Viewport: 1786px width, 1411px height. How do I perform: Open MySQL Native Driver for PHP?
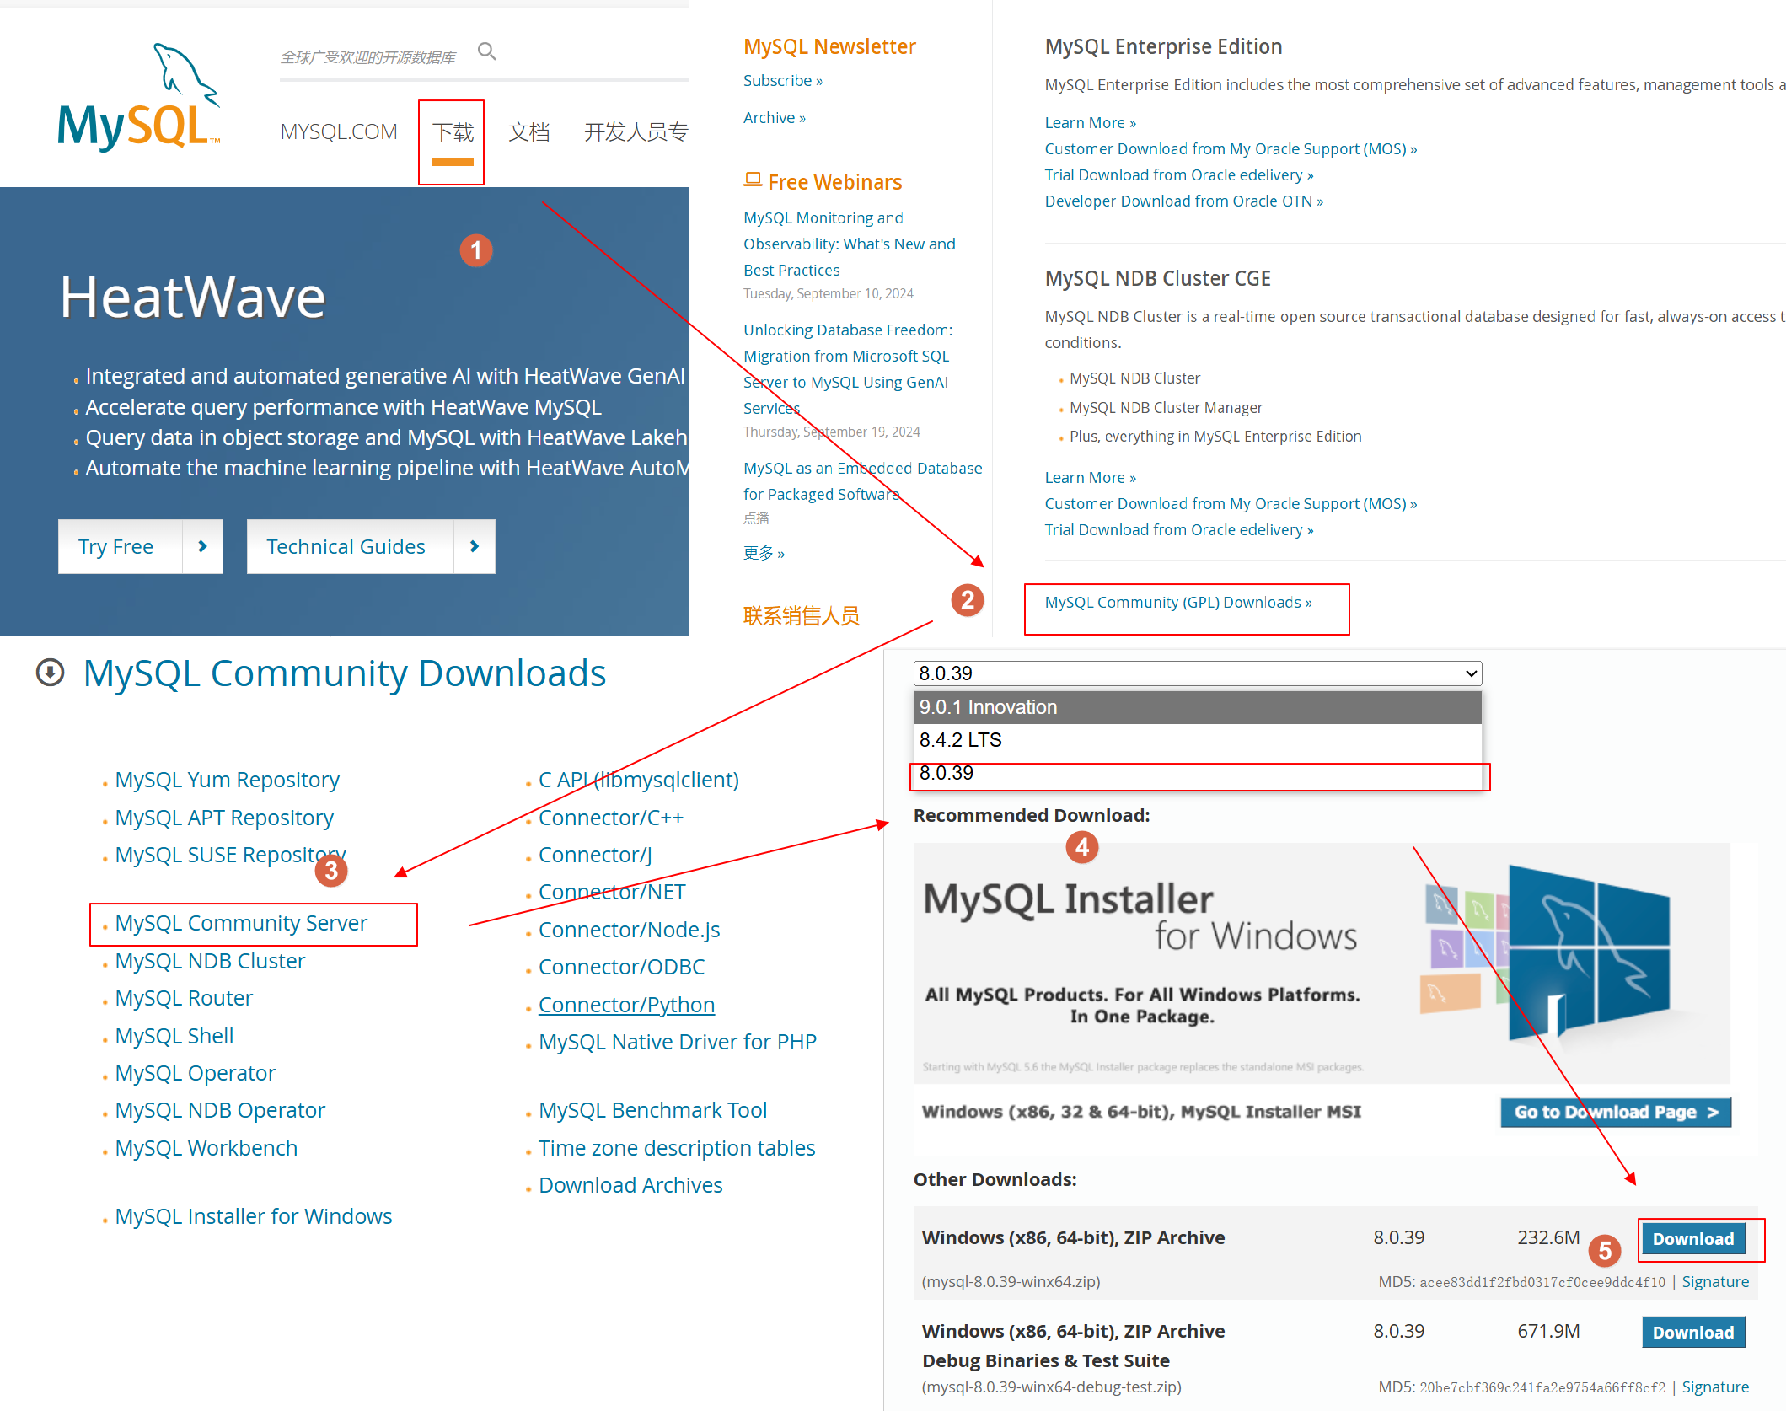point(678,1042)
